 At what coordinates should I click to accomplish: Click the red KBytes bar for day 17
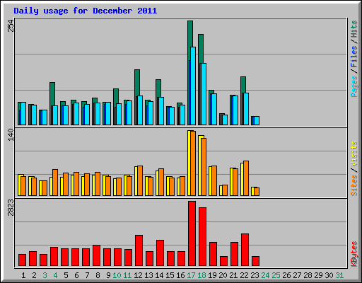pyautogui.click(x=192, y=233)
